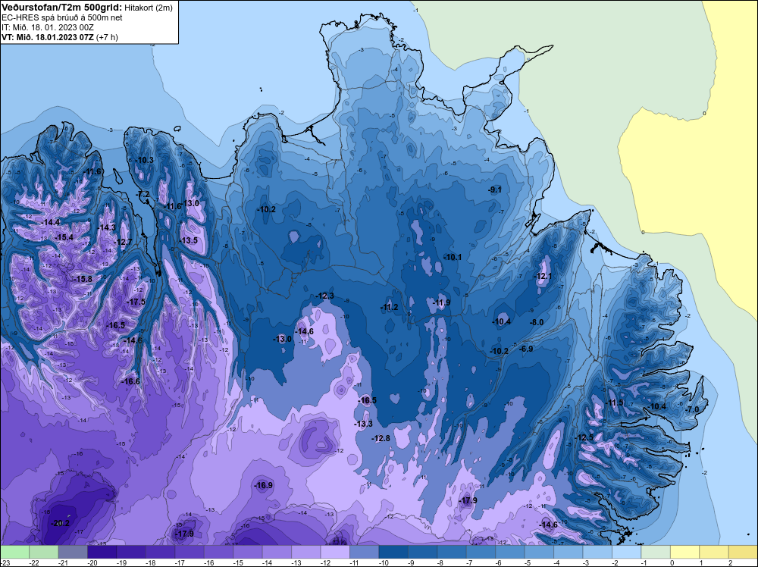Image resolution: width=758 pixels, height=567 pixels.
Task: Click the -6.9 temperature label
Action: (x=526, y=349)
